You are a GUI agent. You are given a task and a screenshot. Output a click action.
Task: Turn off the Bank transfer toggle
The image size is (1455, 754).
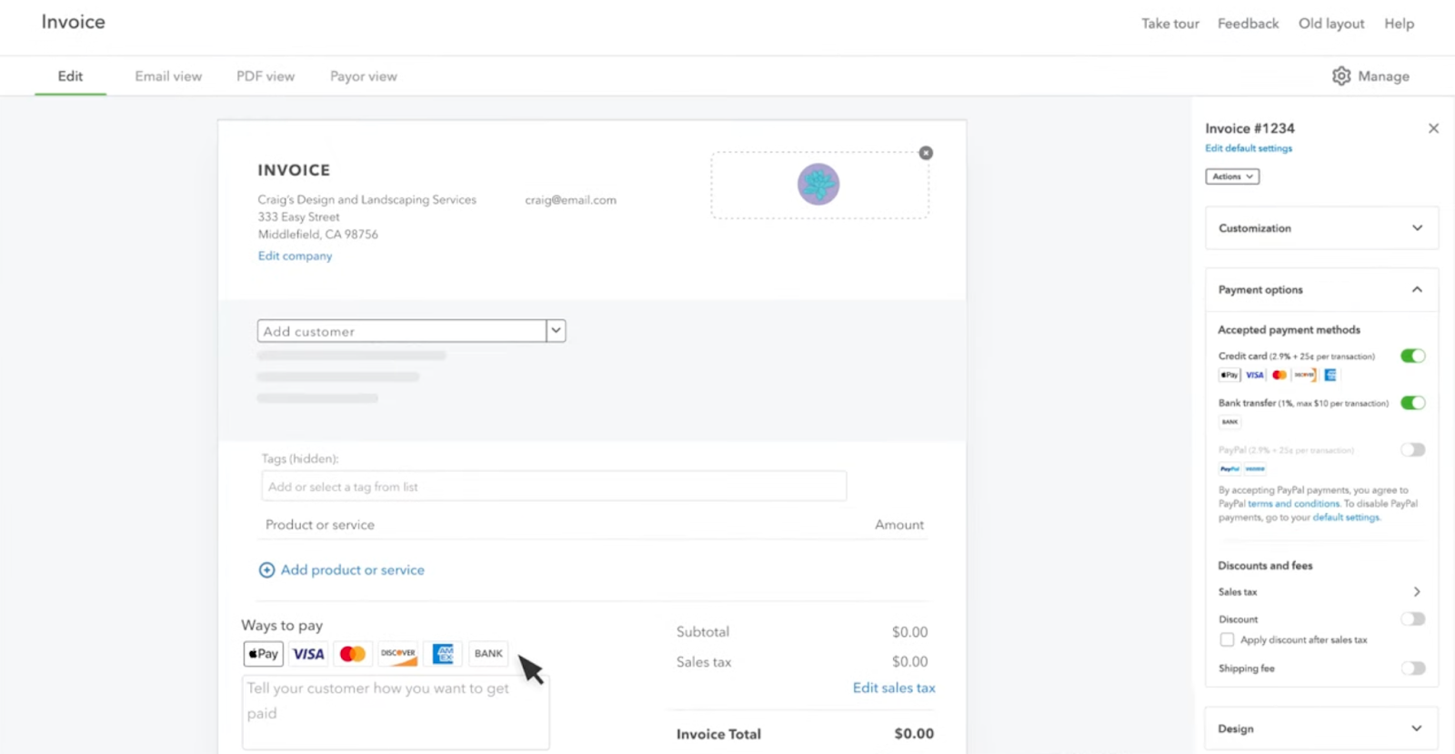point(1412,403)
